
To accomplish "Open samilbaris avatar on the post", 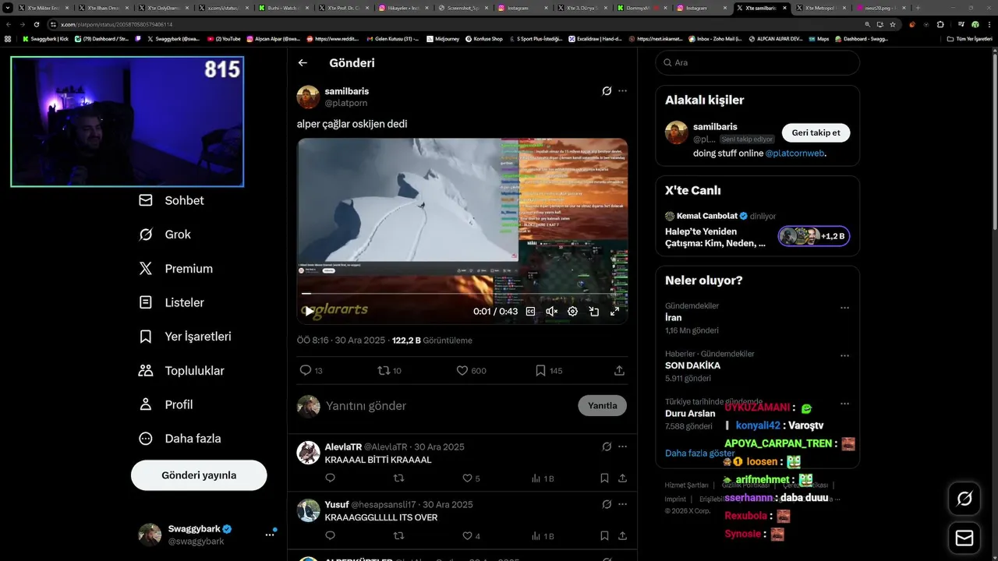I will (x=308, y=97).
